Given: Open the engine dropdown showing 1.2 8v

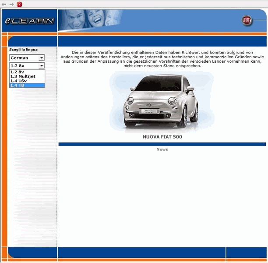Looking at the screenshot, I should (x=27, y=66).
